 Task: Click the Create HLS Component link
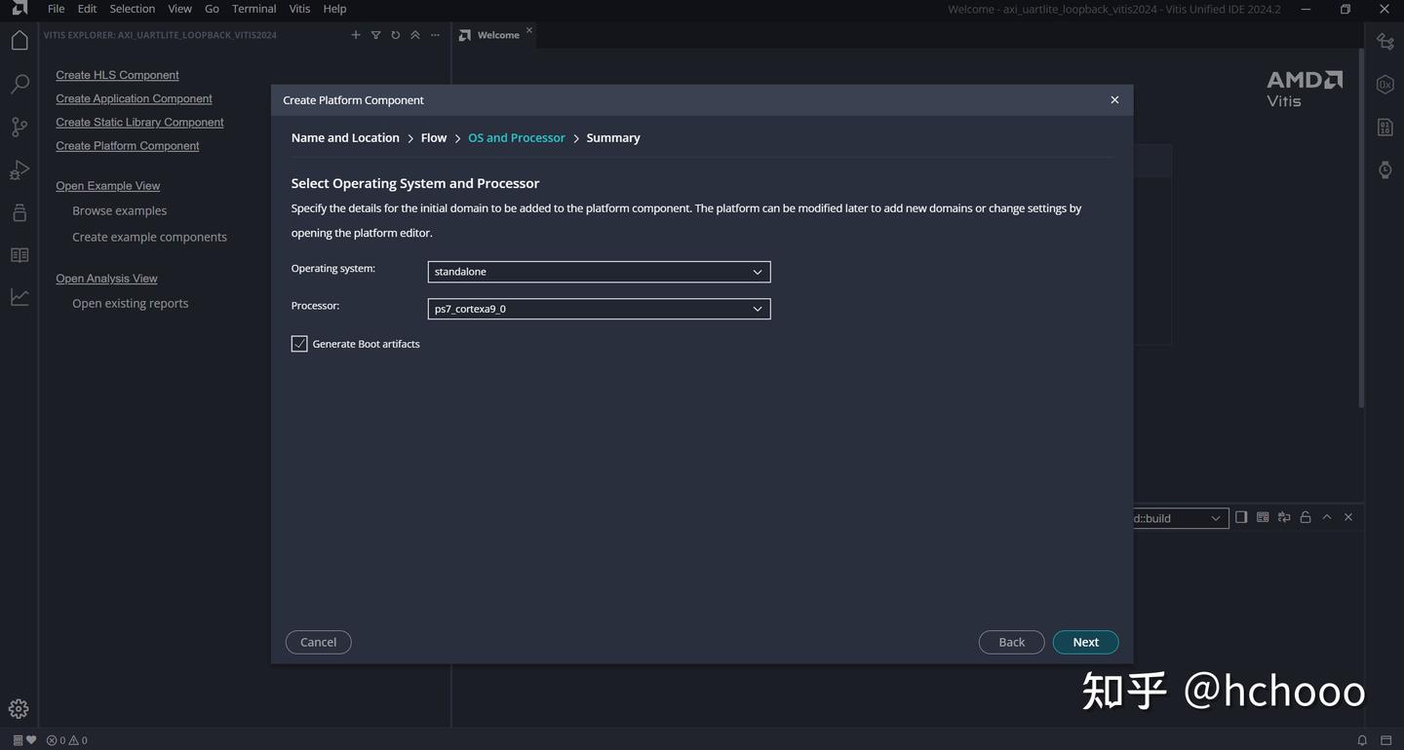click(117, 75)
